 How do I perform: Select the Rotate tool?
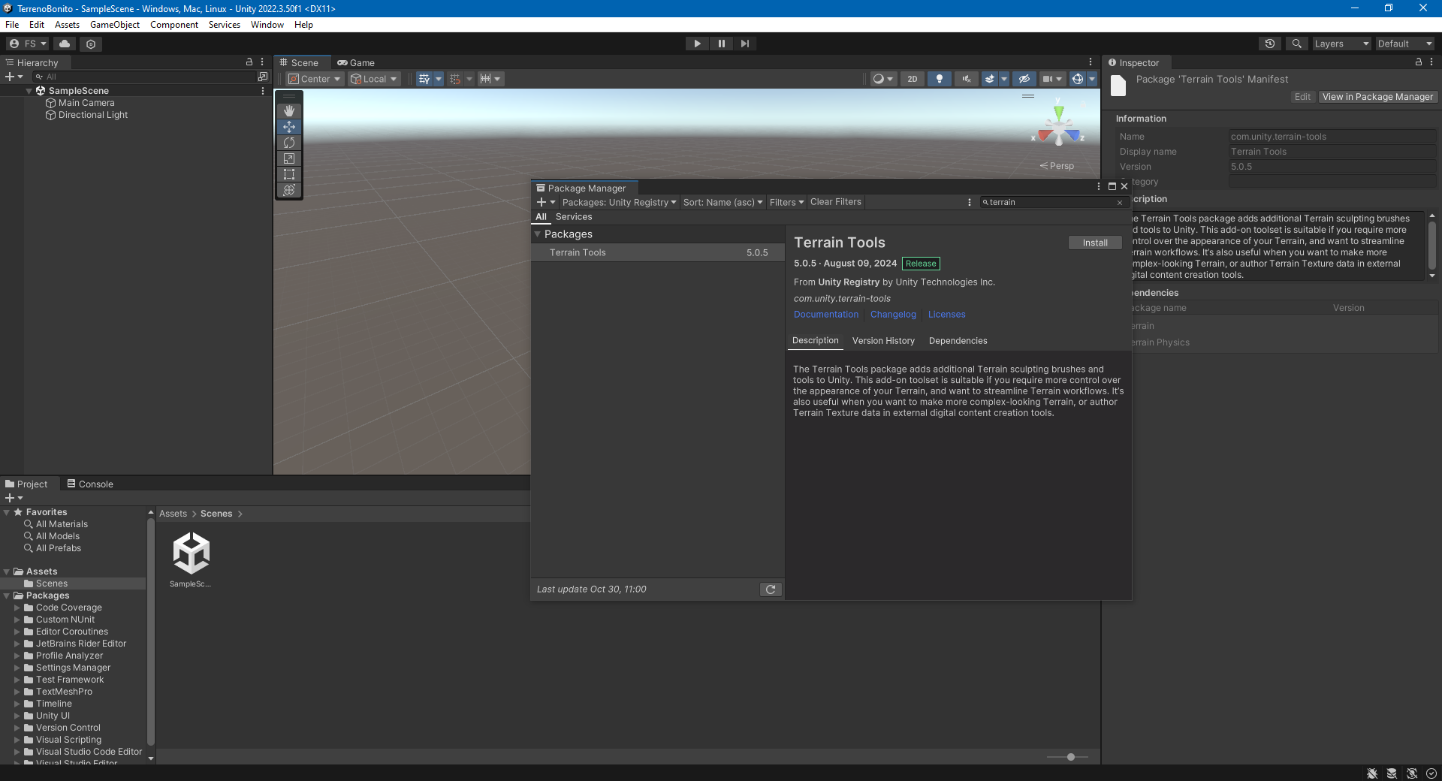289,143
